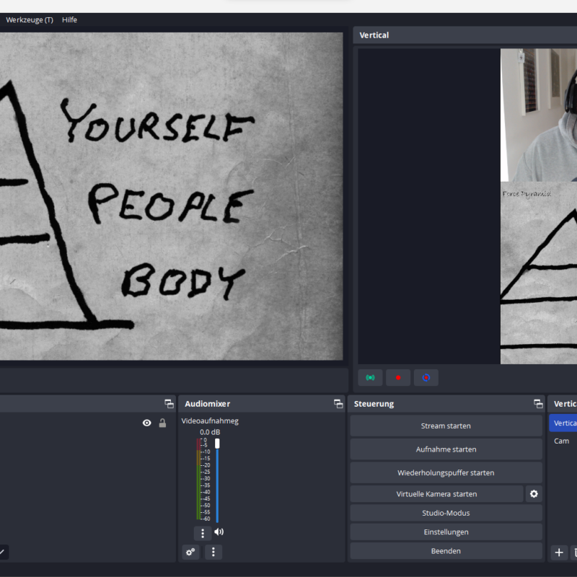Open Audiomixer bottom three-dot menu
The height and width of the screenshot is (577, 577).
pos(213,552)
